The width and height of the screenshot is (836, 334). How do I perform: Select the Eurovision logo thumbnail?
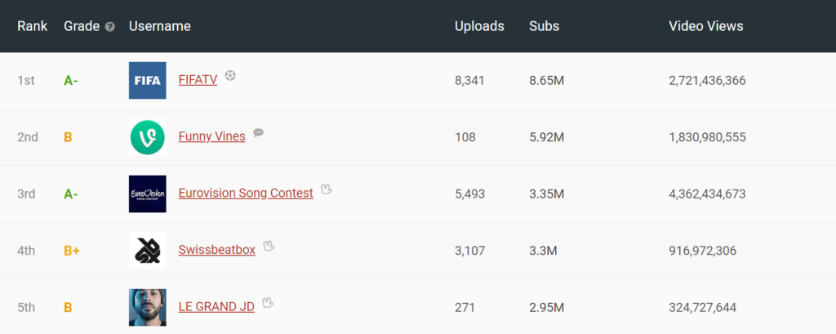[147, 194]
